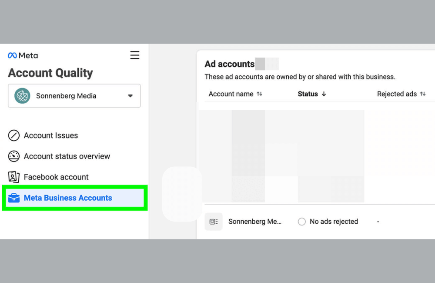Click the Account status overview gauge icon
Screen dimensions: 435x283
14,156
